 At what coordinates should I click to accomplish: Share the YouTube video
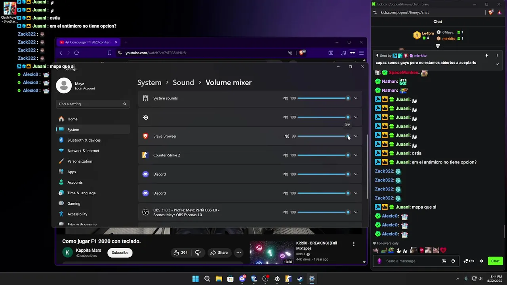point(219,253)
